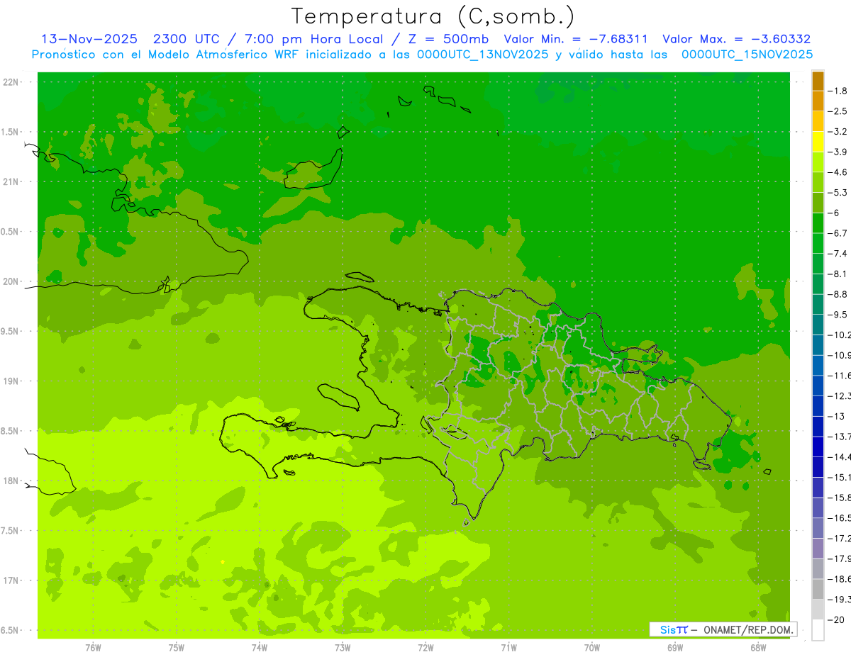
Task: Click the '73W' longitude axis label
Action: [x=343, y=648]
